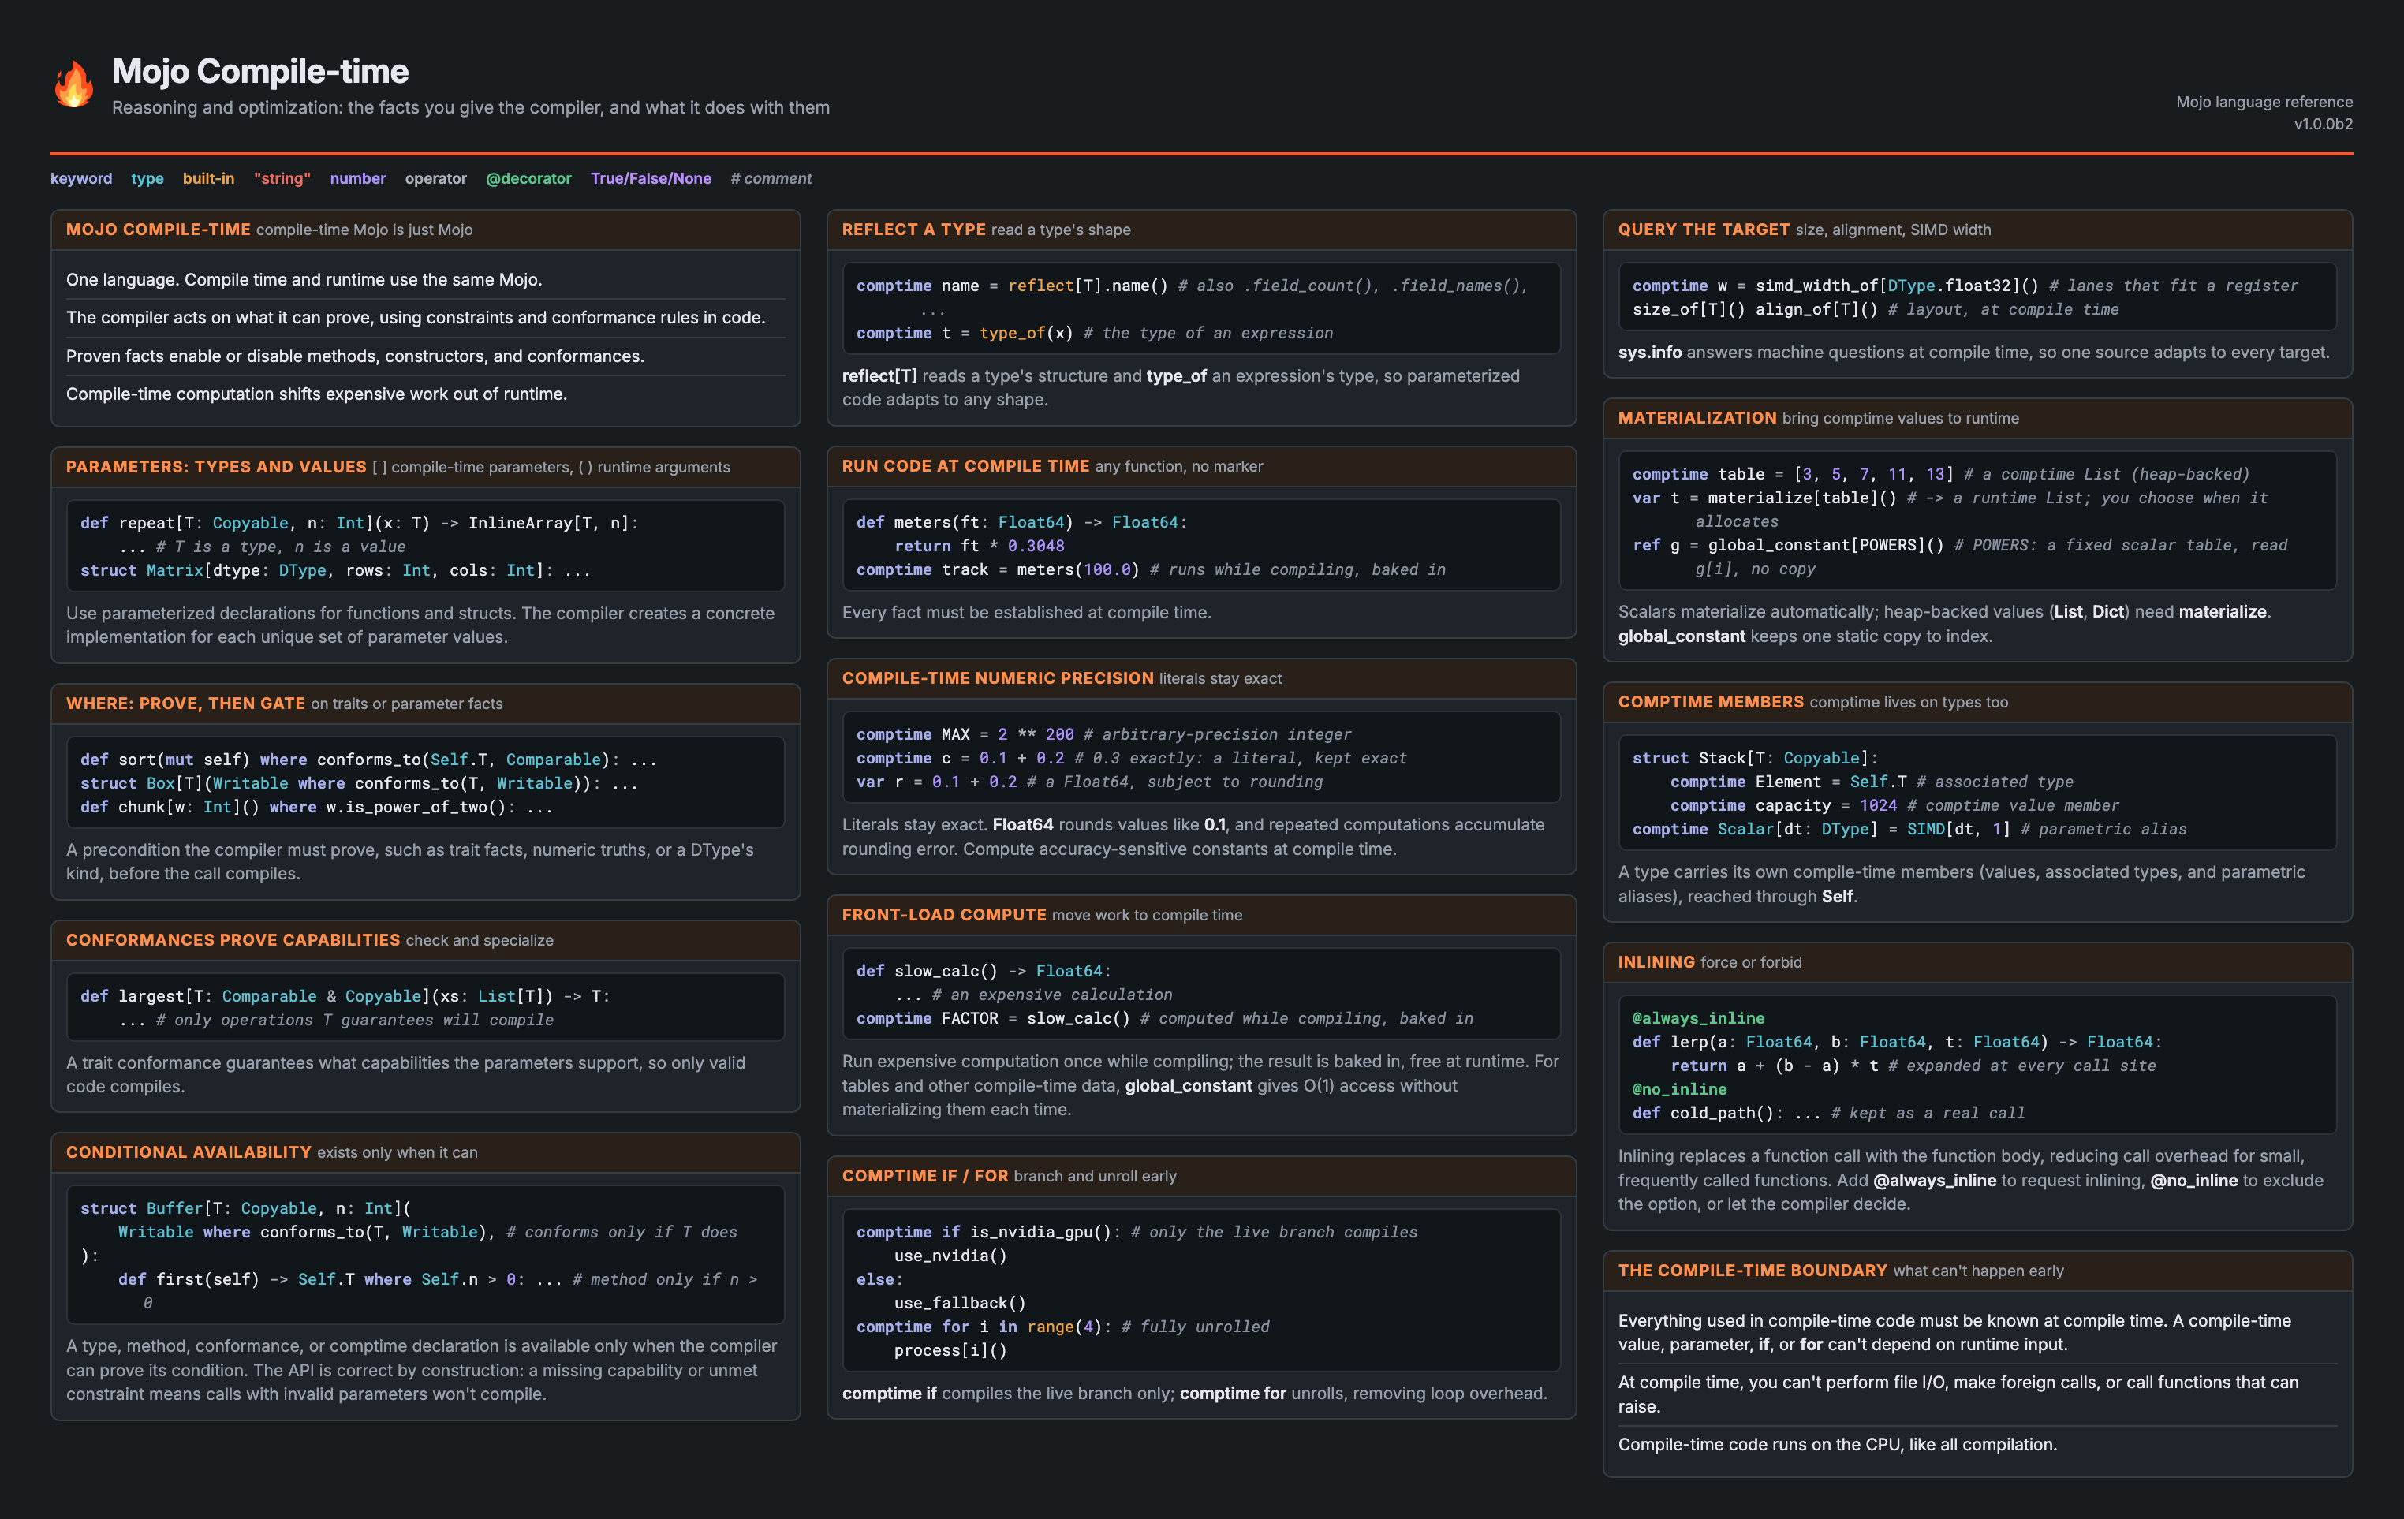Click the 'def largest[T: Comparable & Copyable]' line

click(345, 996)
